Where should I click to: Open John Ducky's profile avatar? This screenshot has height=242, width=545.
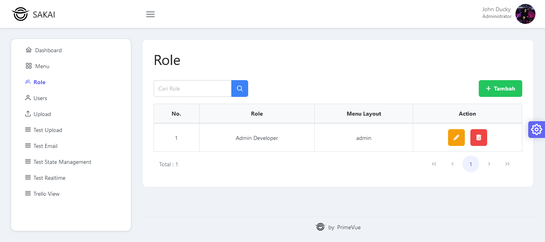coord(525,14)
